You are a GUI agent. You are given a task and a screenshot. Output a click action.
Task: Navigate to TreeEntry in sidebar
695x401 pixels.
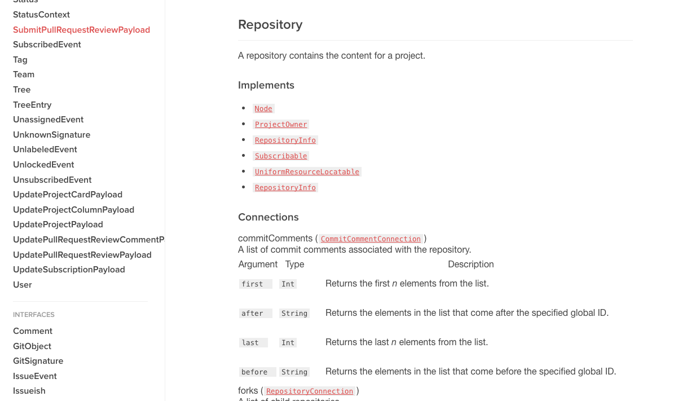tap(32, 105)
